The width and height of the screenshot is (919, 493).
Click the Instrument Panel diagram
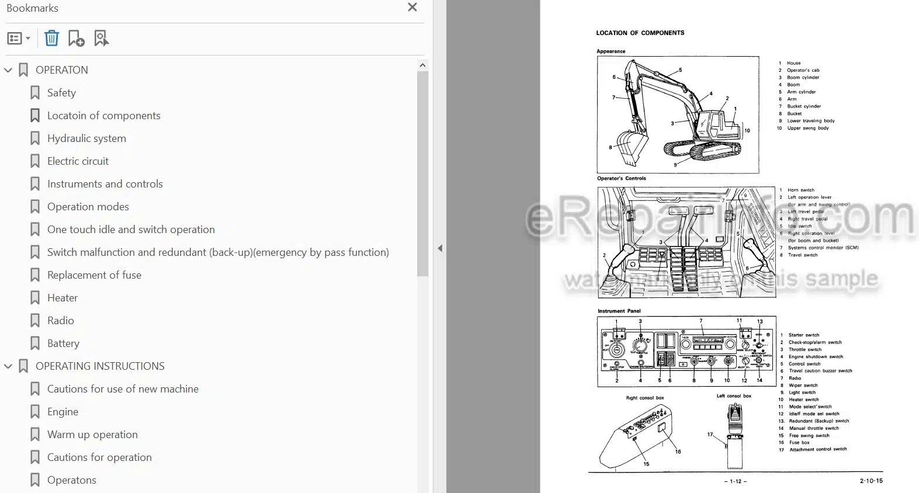point(686,351)
